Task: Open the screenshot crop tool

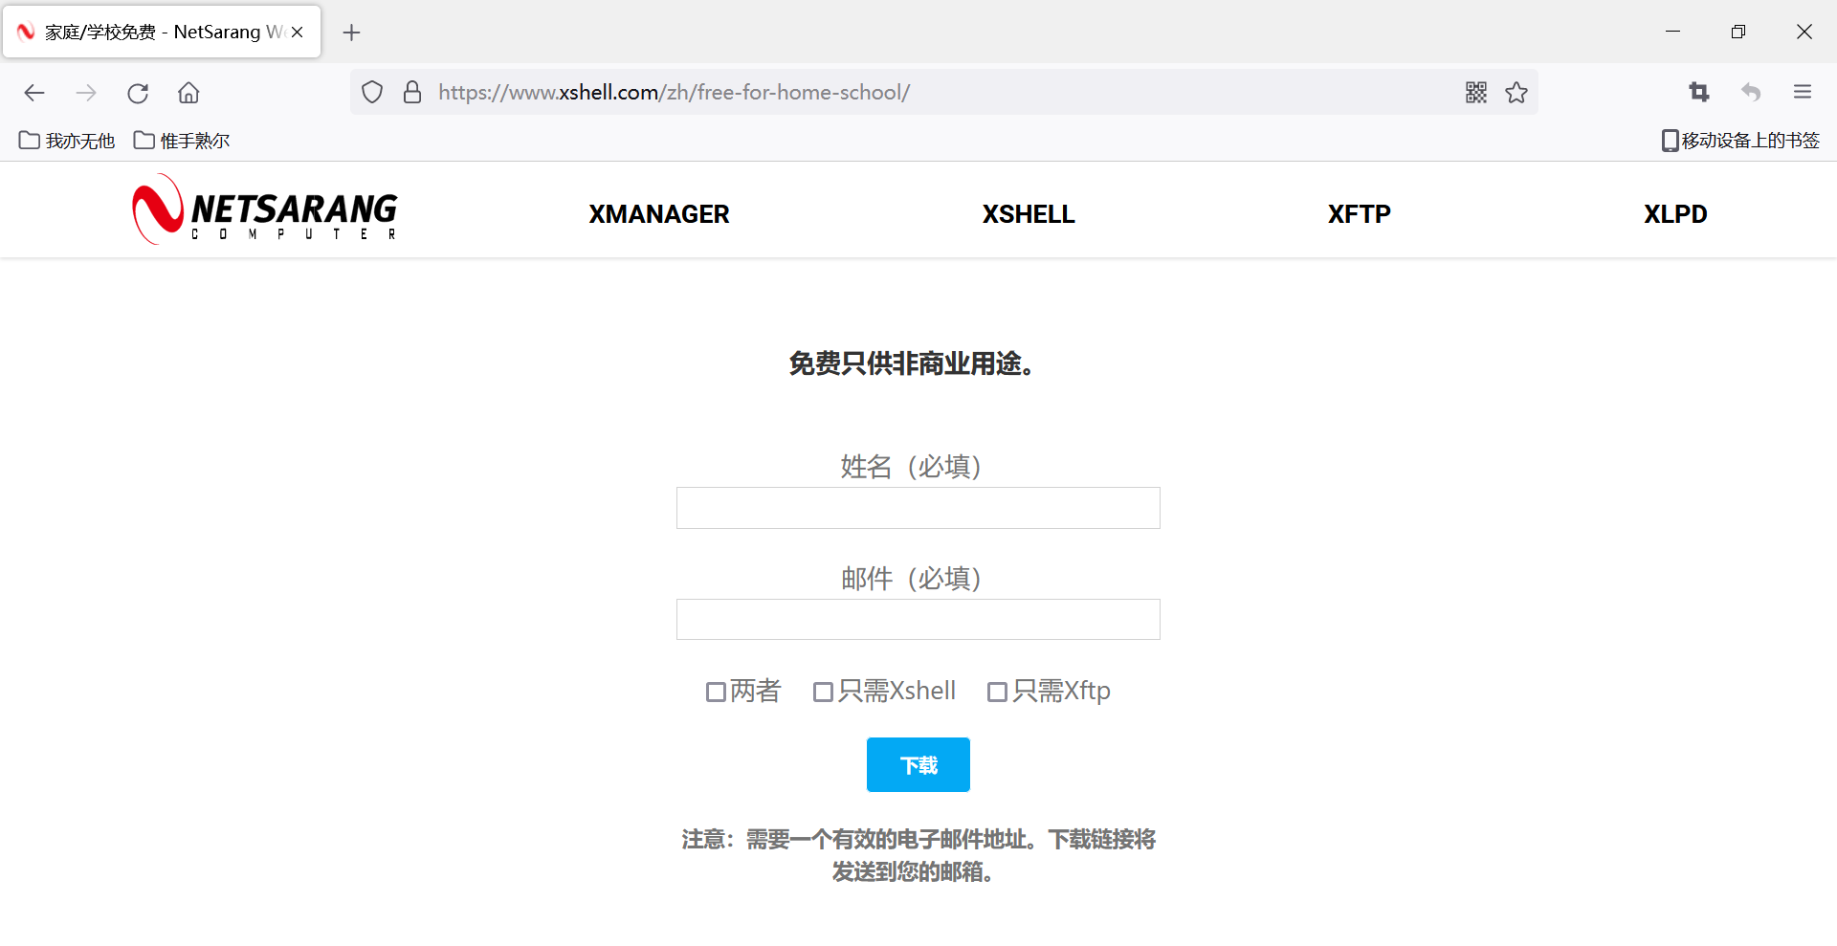Action: pos(1699,93)
